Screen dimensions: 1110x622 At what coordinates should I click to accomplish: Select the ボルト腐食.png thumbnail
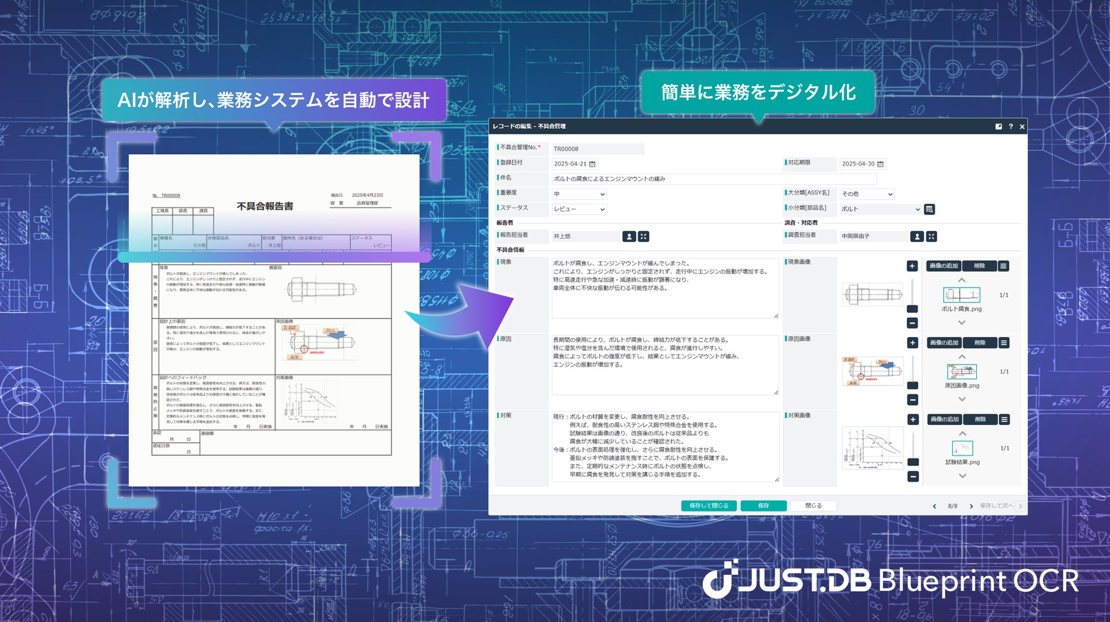[x=961, y=295]
